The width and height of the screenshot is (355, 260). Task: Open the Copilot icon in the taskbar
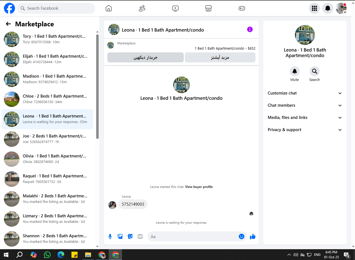pos(34,255)
